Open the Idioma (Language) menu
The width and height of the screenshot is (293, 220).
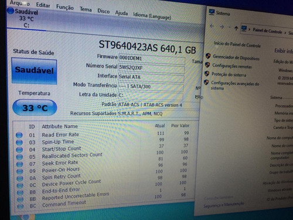point(152,16)
